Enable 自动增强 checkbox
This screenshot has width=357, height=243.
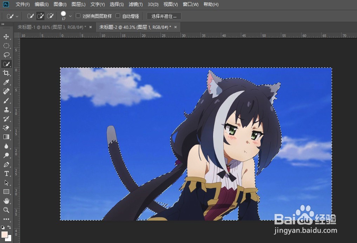coord(118,16)
